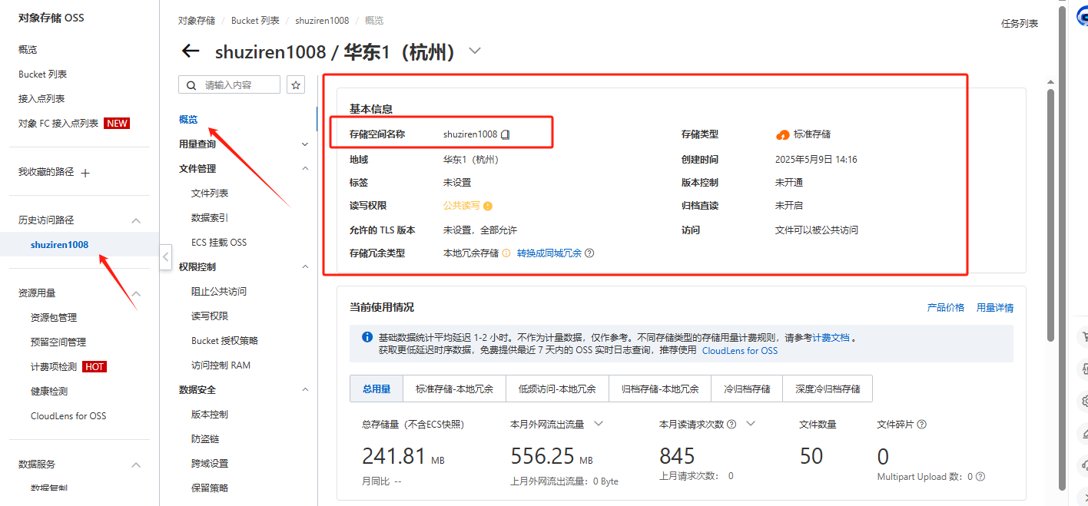Open the dropdown arrow after 本月读请求次数
1088x506 pixels.
point(751,424)
